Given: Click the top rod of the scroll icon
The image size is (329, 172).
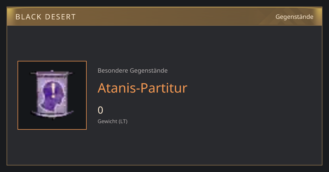Looking at the screenshot, I should click(x=52, y=73).
